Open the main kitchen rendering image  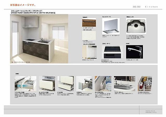[39, 39]
